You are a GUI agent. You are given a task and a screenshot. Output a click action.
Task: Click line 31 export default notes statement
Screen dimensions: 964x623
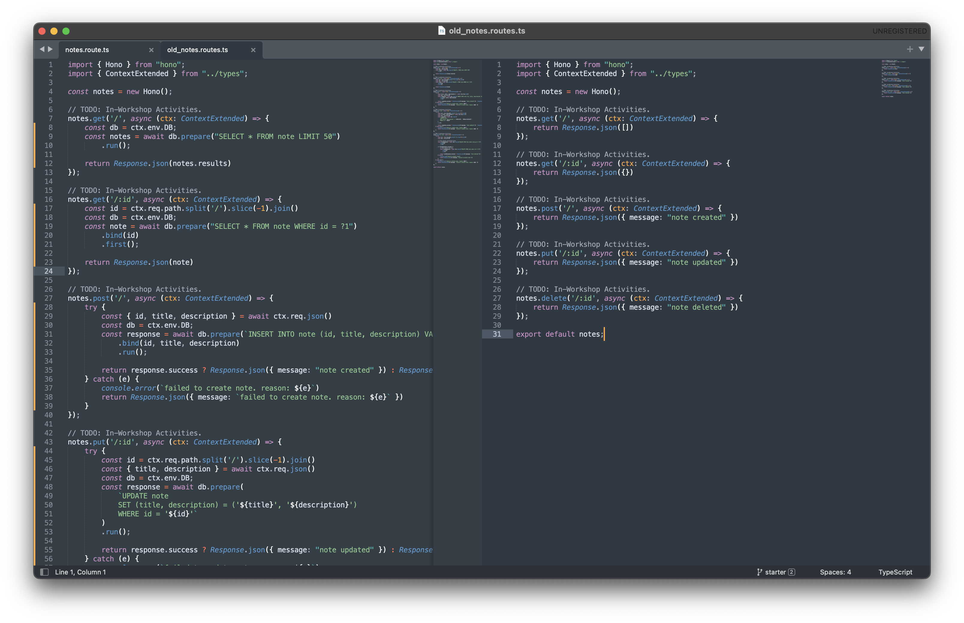click(x=559, y=334)
